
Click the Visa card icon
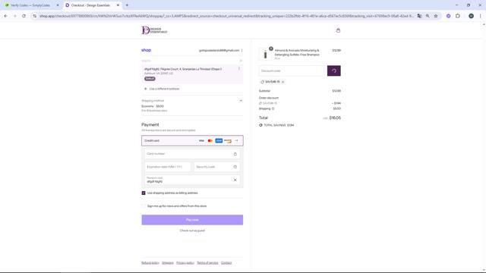[201, 141]
